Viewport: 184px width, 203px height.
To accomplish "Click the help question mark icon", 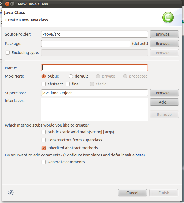I will [11, 192].
